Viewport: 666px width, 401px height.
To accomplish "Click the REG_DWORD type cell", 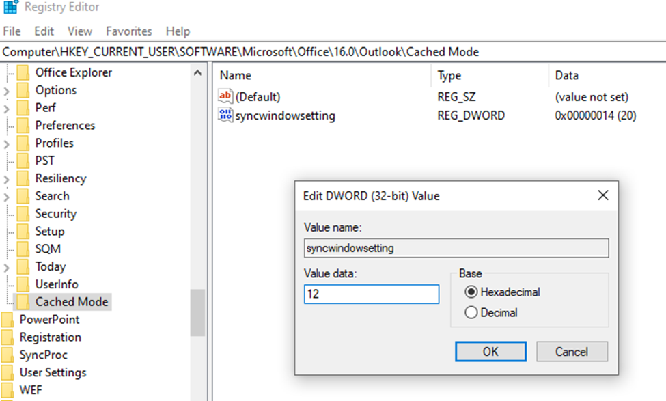I will click(x=471, y=115).
